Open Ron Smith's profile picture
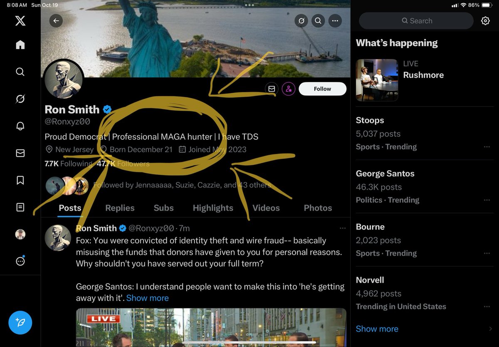499x347 pixels. pos(63,80)
